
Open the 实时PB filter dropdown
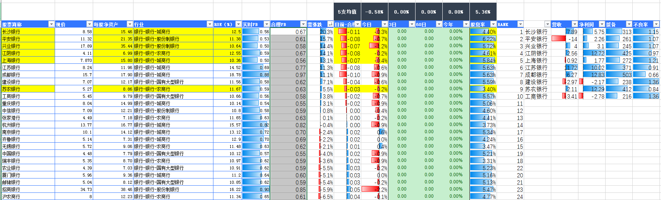coord(267,24)
